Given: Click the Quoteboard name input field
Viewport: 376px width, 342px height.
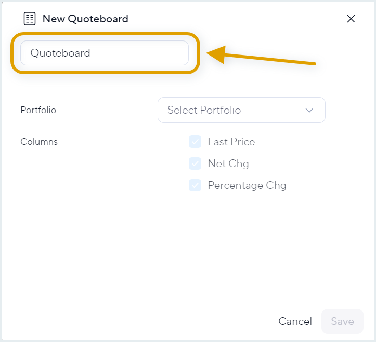Looking at the screenshot, I should [x=105, y=53].
